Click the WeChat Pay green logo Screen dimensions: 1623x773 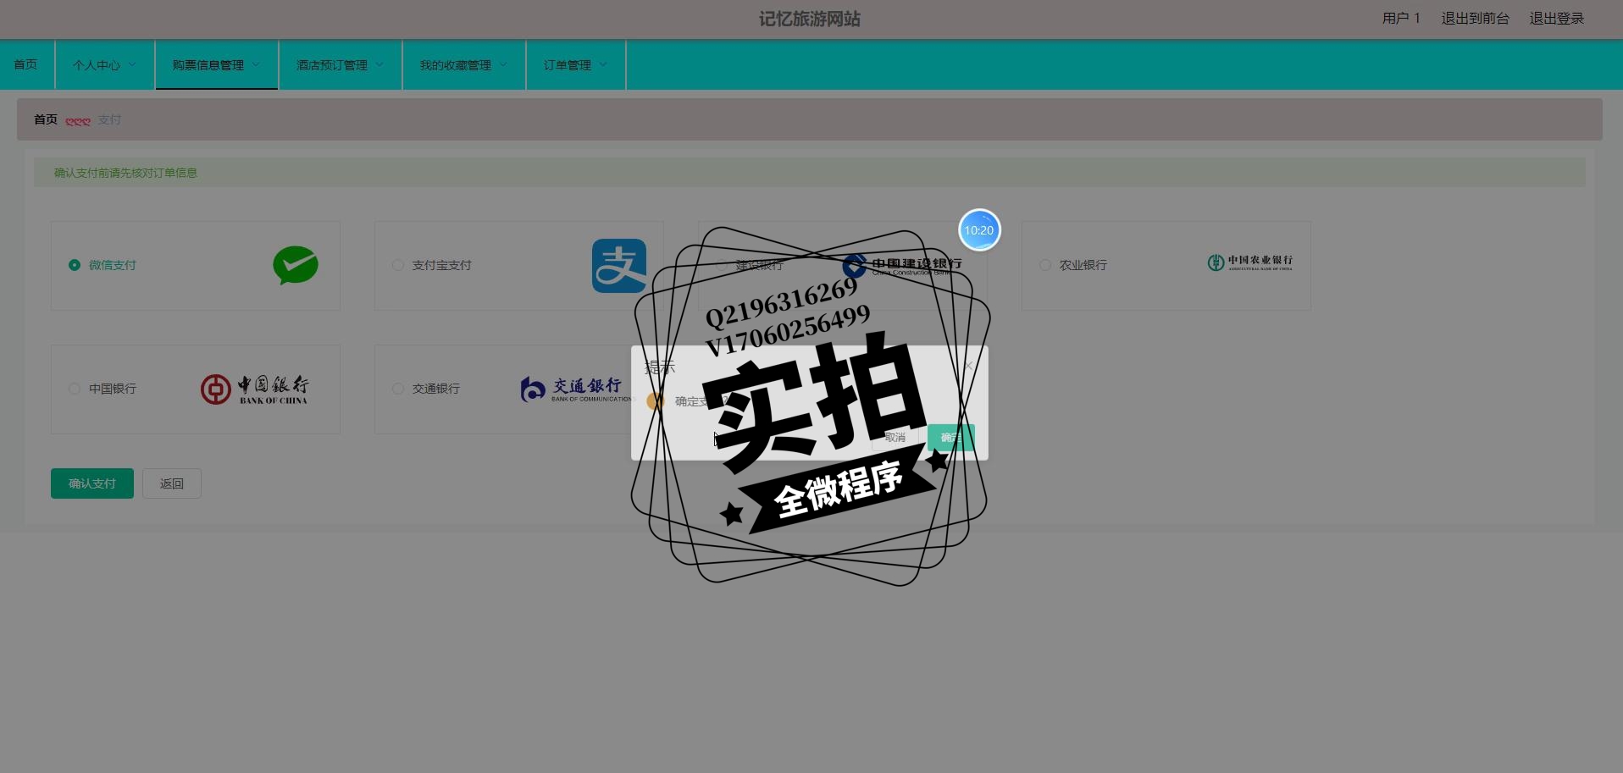pos(296,265)
